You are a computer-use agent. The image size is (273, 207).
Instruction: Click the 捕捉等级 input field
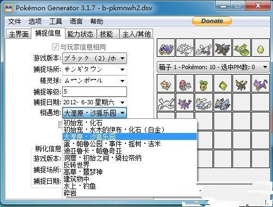point(95,91)
